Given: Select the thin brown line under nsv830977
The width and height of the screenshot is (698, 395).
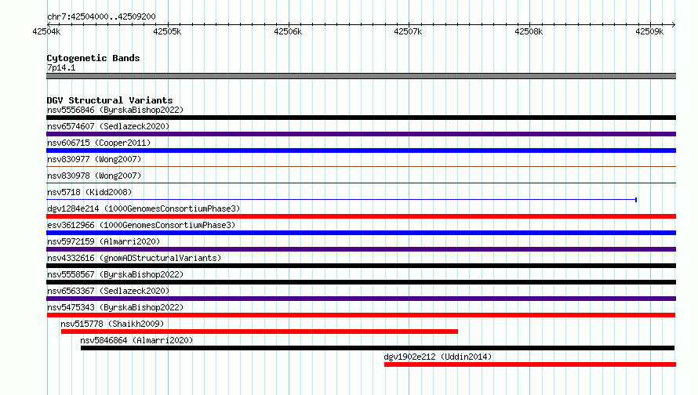Looking at the screenshot, I should [x=361, y=167].
